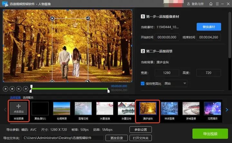Click the green timeline progress bar
Image resolution: width=232 pixels, height=143 pixels.
coord(69,89)
